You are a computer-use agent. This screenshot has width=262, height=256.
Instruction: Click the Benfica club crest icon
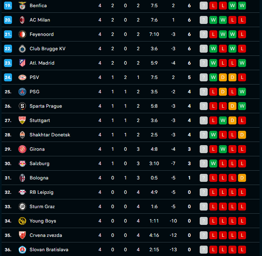22,6
